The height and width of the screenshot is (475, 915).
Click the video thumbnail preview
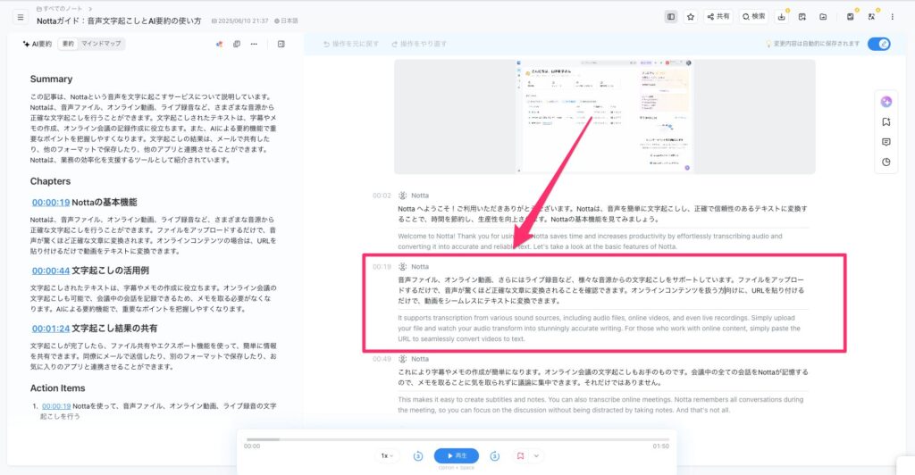pyautogui.click(x=605, y=117)
